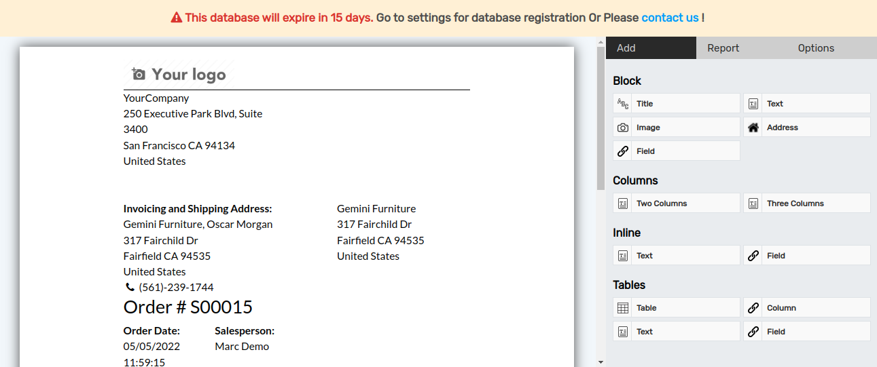The image size is (877, 367).
Task: Switch to the Add tab
Action: pos(651,48)
